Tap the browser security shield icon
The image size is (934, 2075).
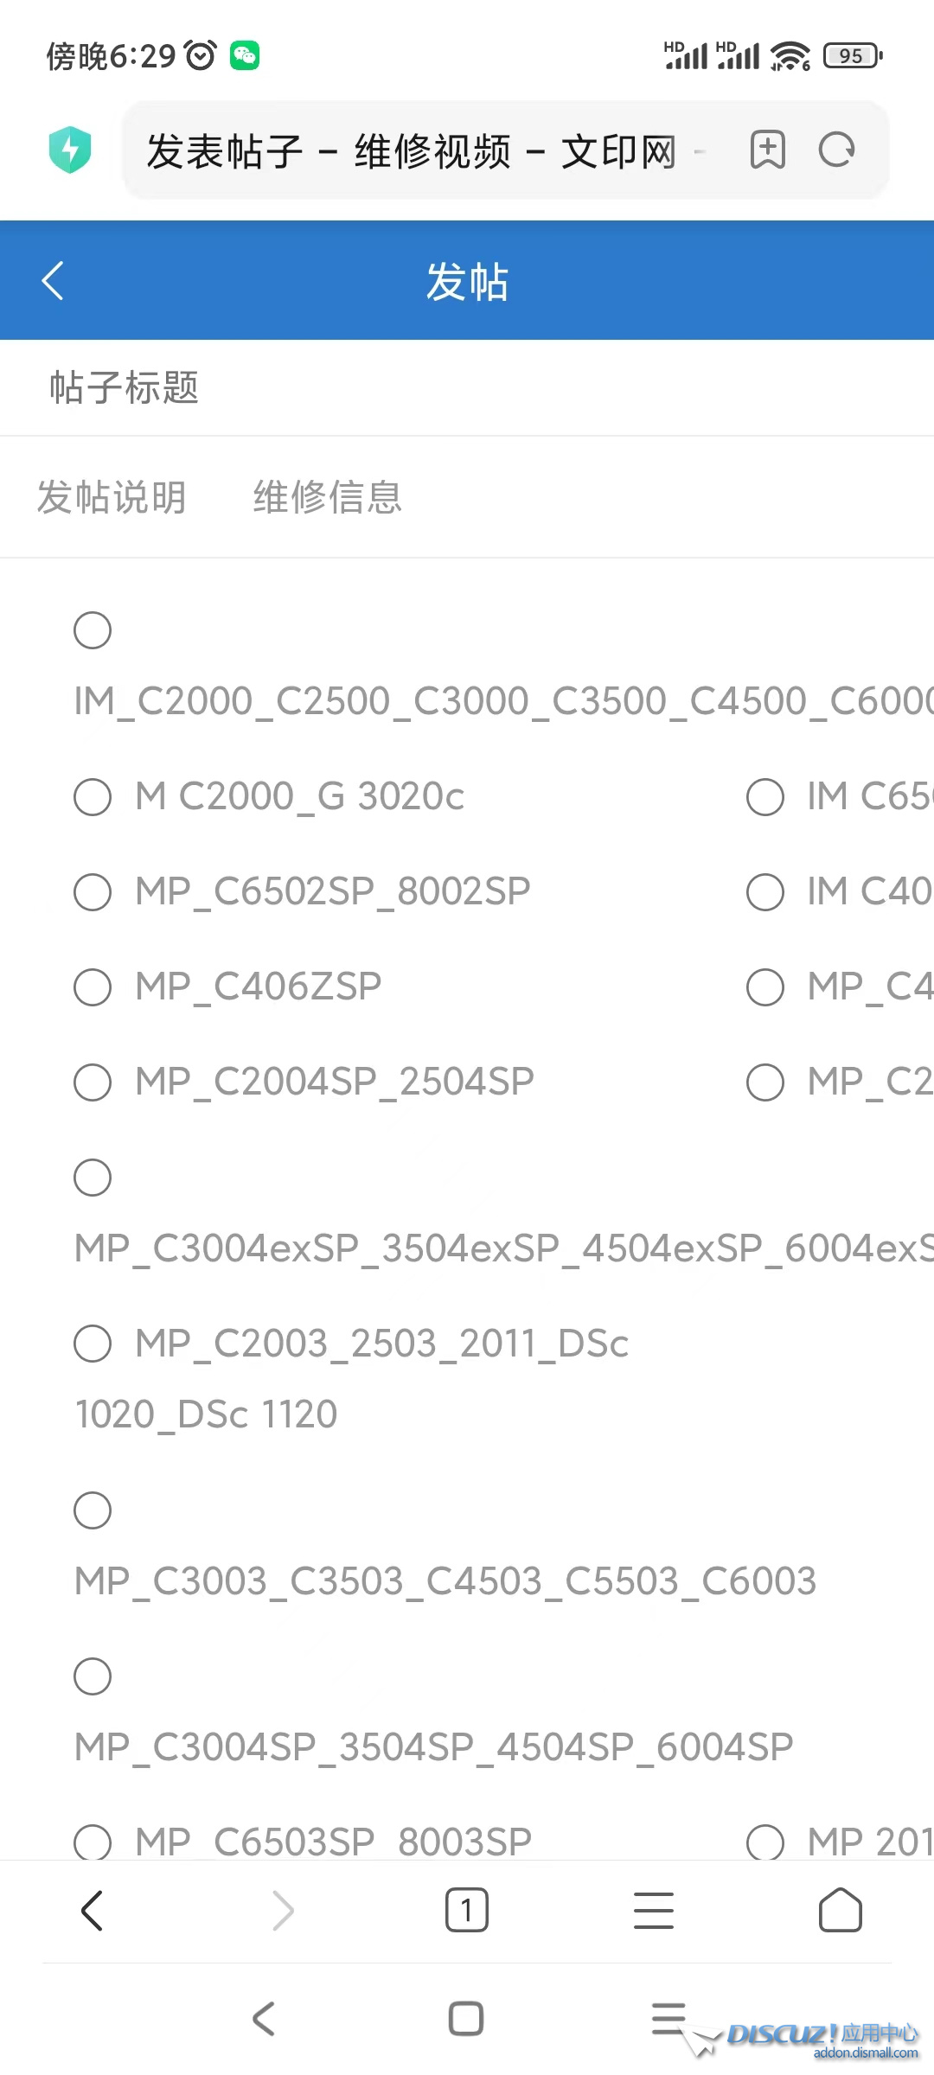coord(70,150)
